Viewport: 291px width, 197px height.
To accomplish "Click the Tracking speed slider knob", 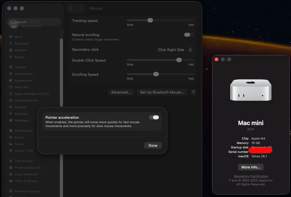I will [x=150, y=20].
